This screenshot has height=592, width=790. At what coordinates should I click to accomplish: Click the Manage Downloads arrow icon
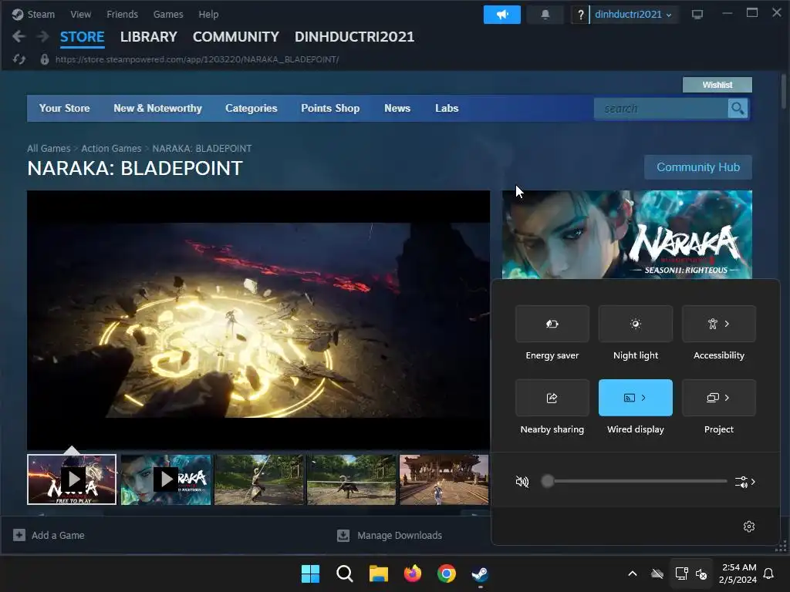click(x=343, y=535)
